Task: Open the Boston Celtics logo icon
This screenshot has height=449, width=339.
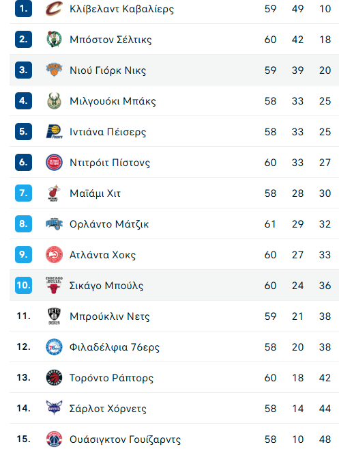Action: tap(54, 39)
